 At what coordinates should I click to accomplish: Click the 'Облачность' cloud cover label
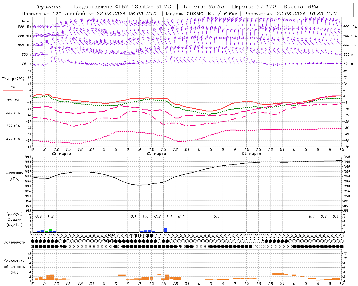[14, 242]
